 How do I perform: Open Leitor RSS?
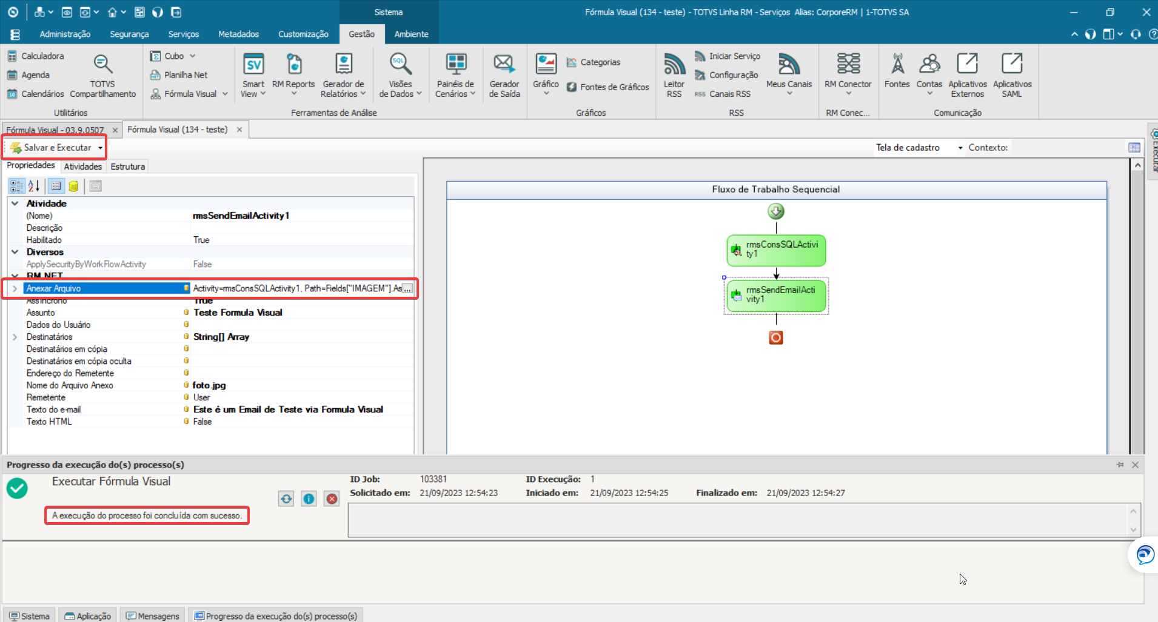(x=674, y=75)
